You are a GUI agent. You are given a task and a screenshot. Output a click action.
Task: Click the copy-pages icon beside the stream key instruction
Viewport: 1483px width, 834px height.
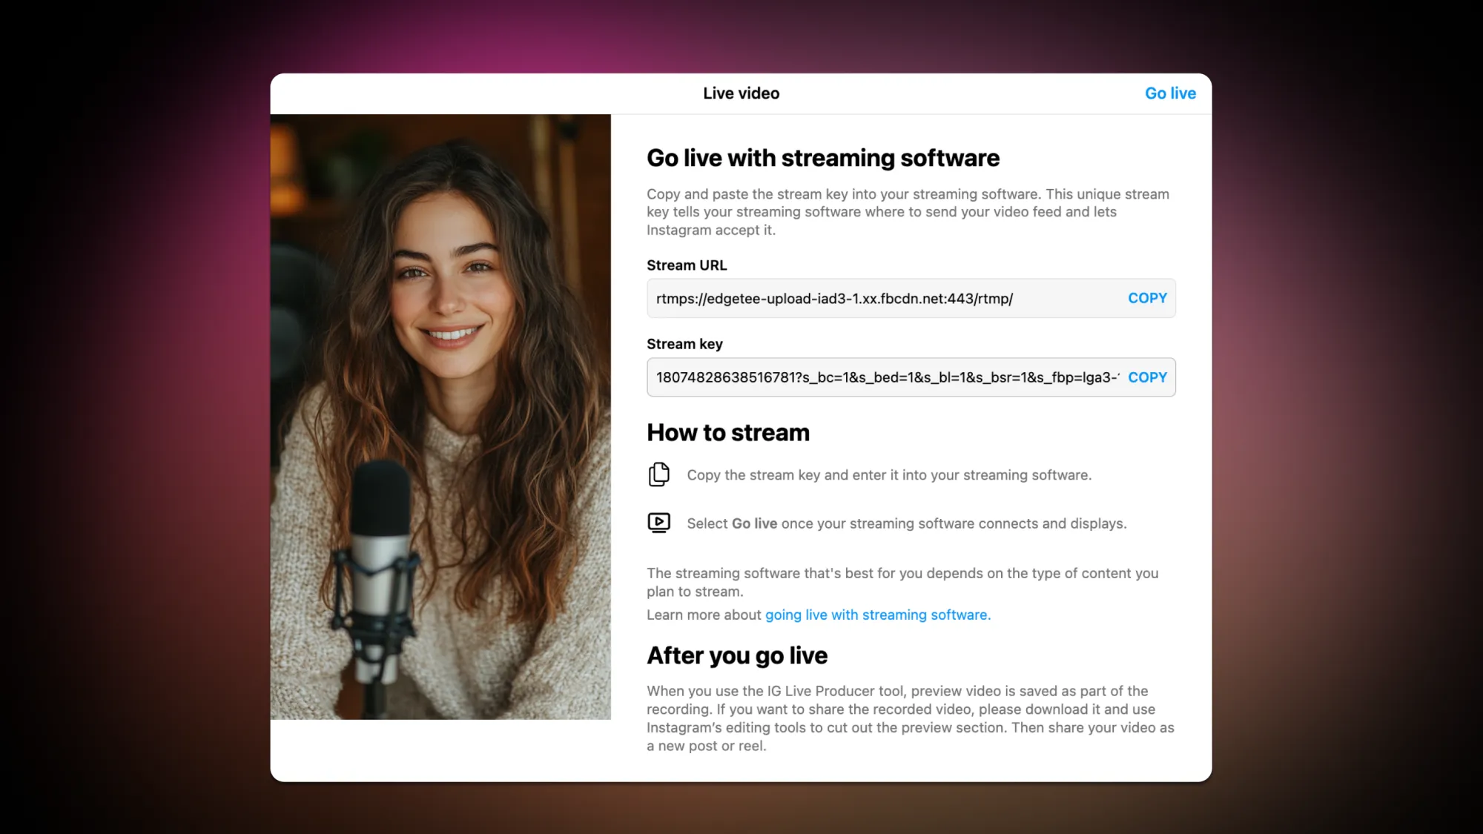659,474
